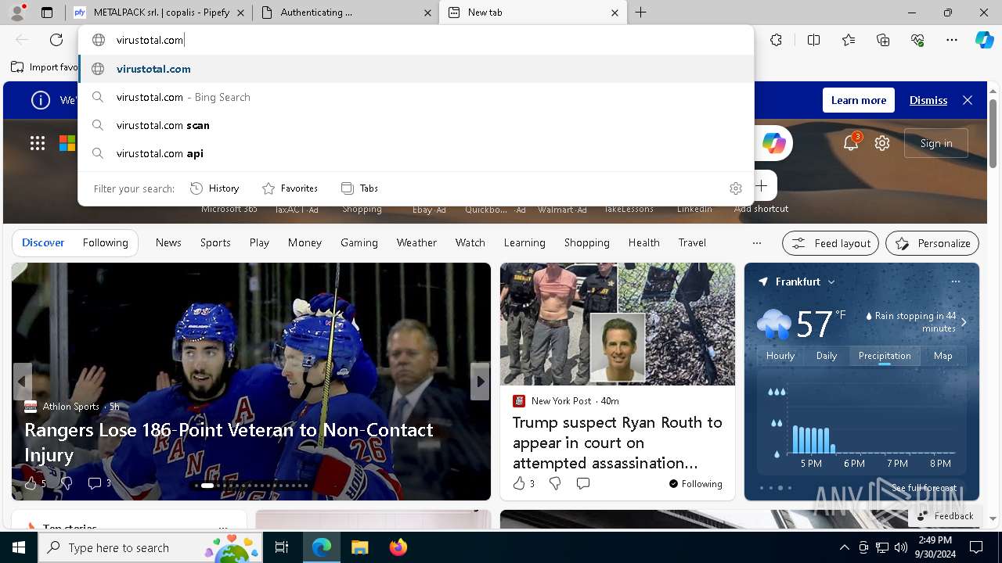This screenshot has width=1002, height=563.
Task: Open Firefox from taskbar
Action: tap(398, 547)
